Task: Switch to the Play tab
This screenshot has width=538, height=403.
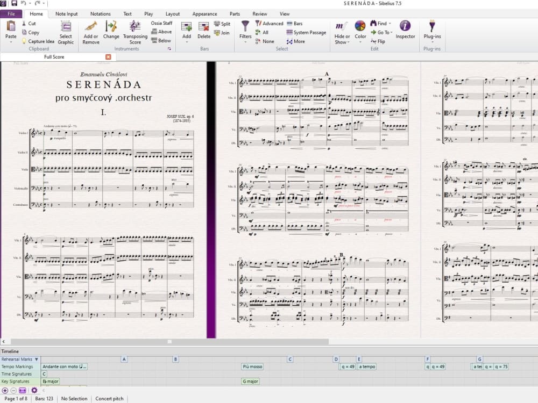Action: (148, 14)
